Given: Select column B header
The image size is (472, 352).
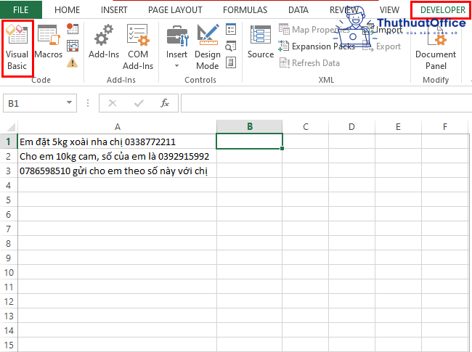Looking at the screenshot, I should pyautogui.click(x=250, y=127).
